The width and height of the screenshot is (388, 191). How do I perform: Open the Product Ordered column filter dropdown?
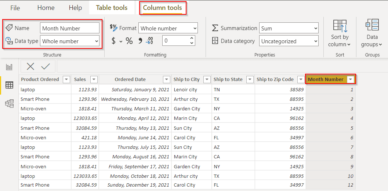[66, 79]
